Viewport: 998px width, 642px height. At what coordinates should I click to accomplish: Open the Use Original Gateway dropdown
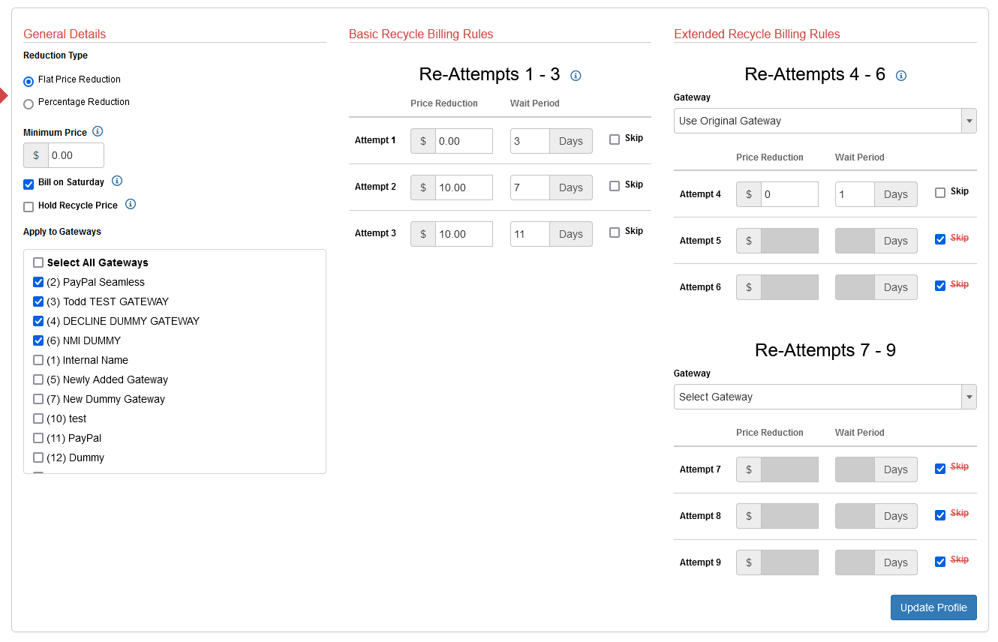[x=825, y=121]
